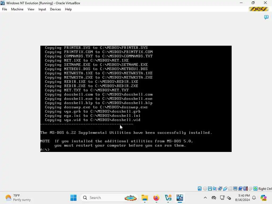272x204 pixels.
Task: Click the hard disk activity indicator
Action: point(200,189)
